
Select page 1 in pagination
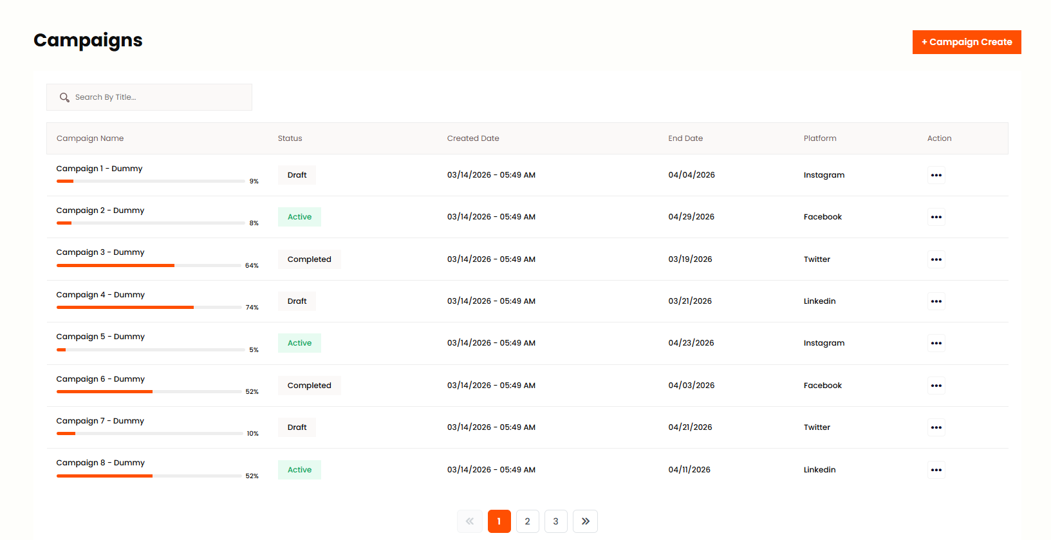point(499,521)
